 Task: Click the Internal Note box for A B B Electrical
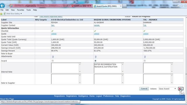click(x=66, y=68)
